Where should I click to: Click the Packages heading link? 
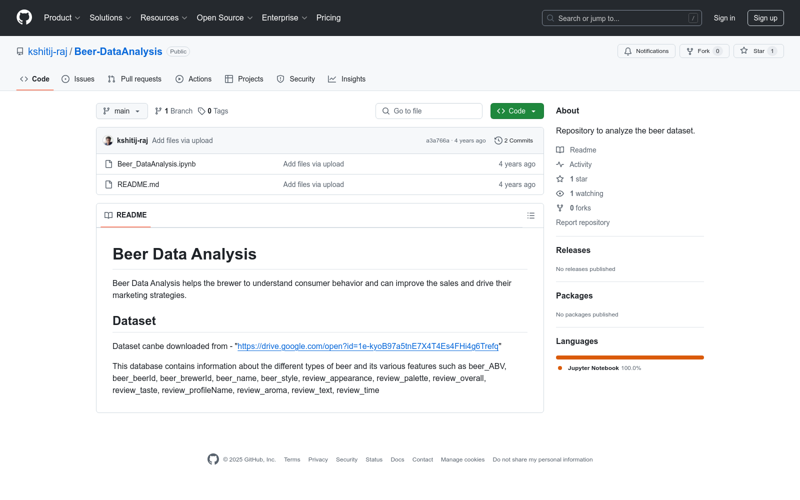click(x=574, y=295)
